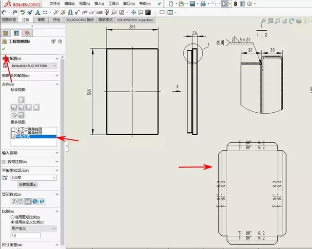Viewport: 312px width, 249px height.
Task: Click the Options gear icon
Action: point(250,3)
